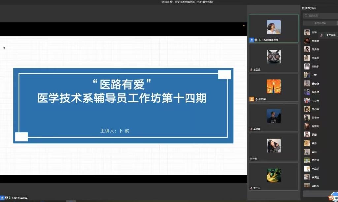Click the 陈多淼 row in the member list
This screenshot has height=202, width=338.
coord(321,49)
